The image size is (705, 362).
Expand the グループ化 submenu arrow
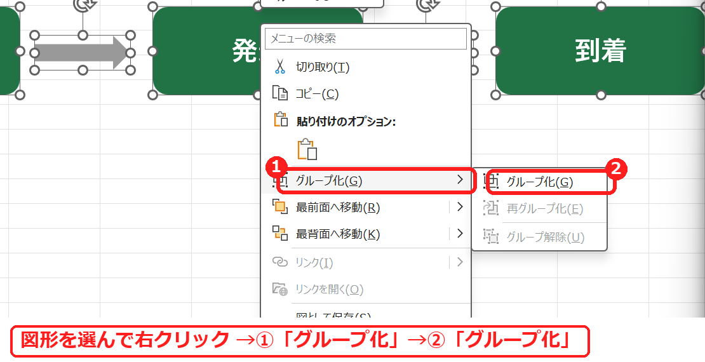click(x=459, y=180)
